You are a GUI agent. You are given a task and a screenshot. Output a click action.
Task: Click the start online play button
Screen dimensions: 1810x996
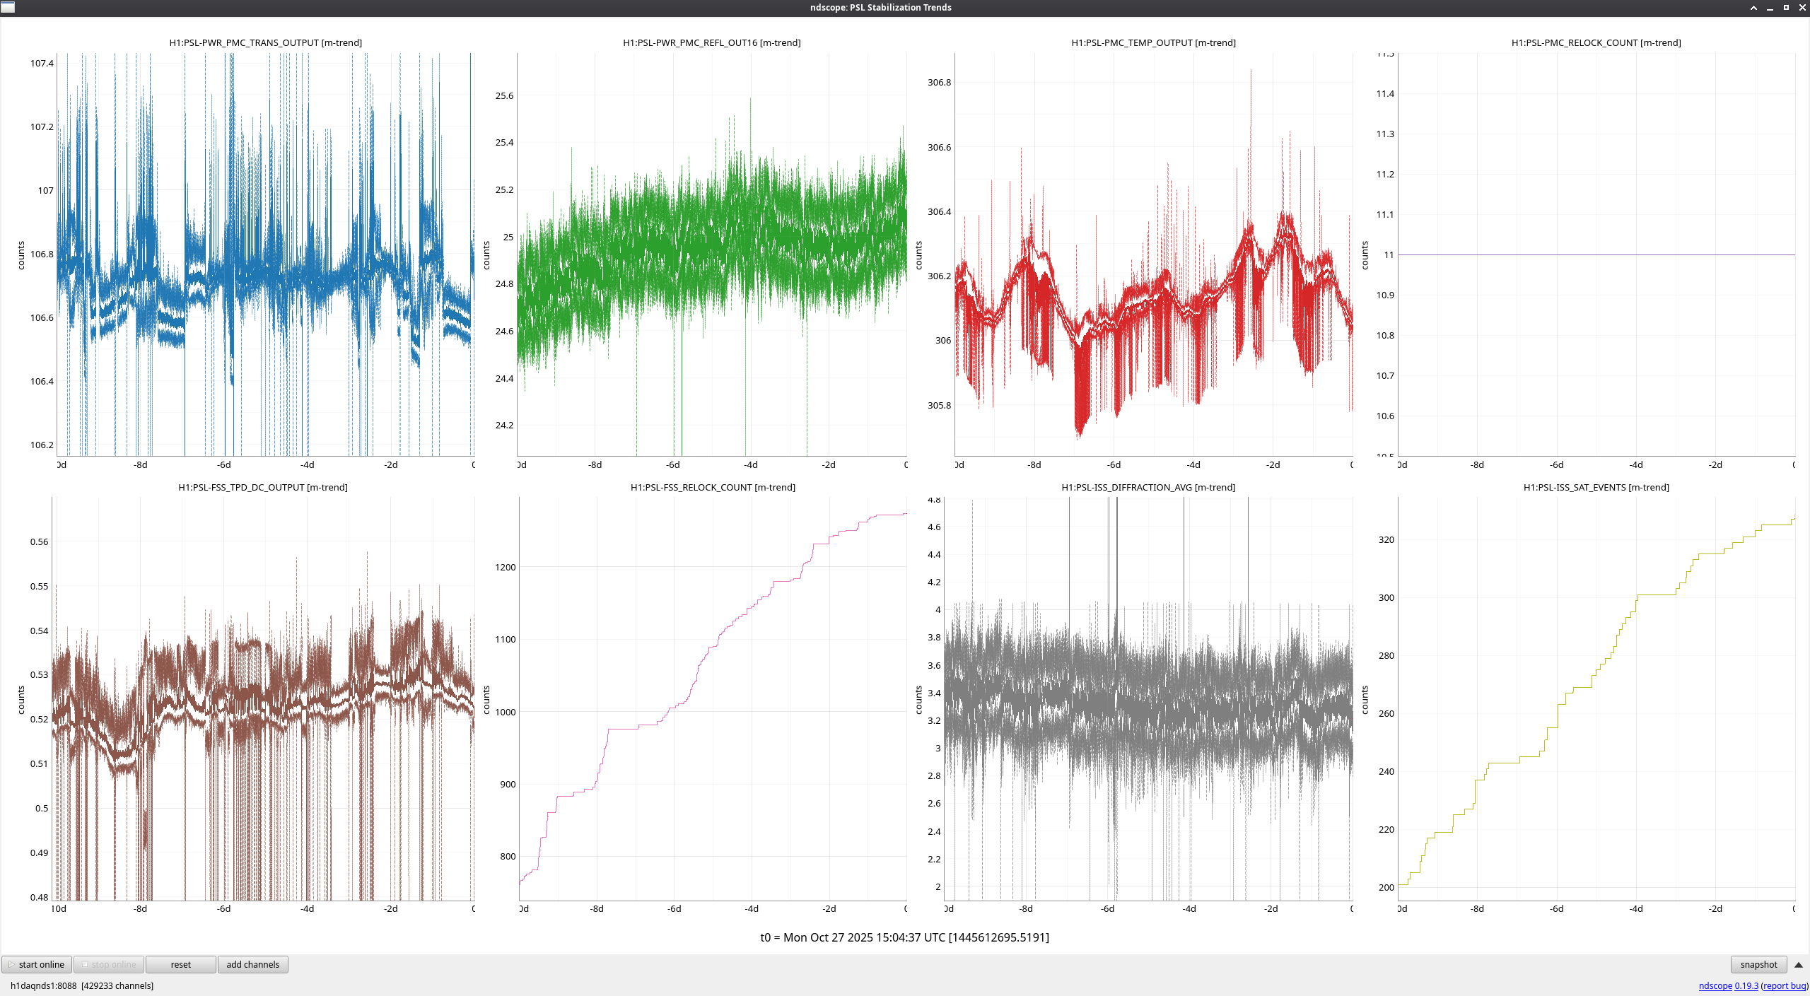37,964
